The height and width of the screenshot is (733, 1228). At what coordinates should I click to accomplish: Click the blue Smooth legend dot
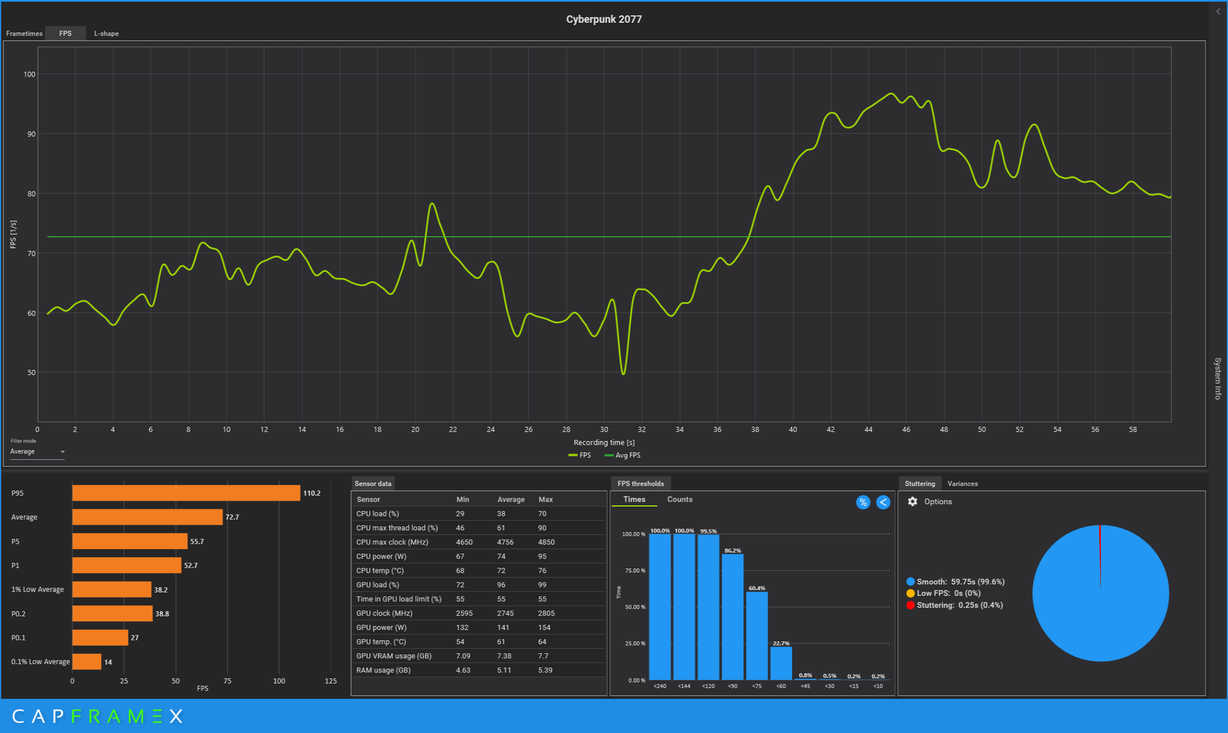910,582
